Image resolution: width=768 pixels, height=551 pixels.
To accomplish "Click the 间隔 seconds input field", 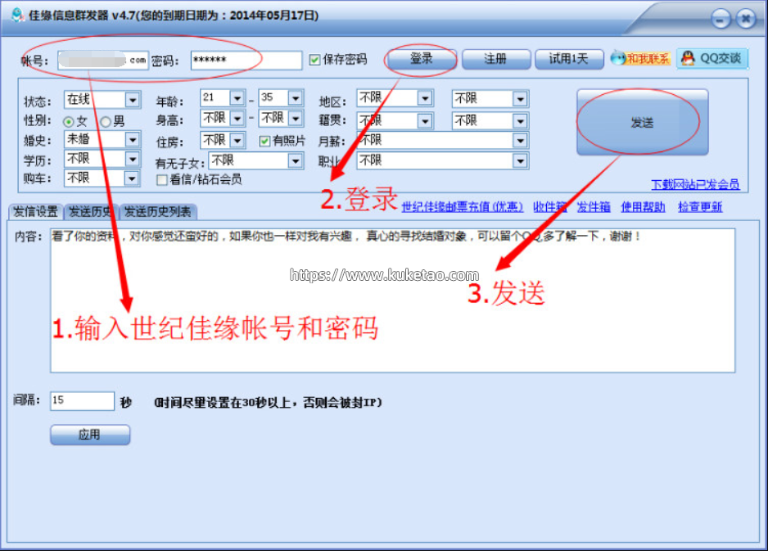I will tap(82, 400).
